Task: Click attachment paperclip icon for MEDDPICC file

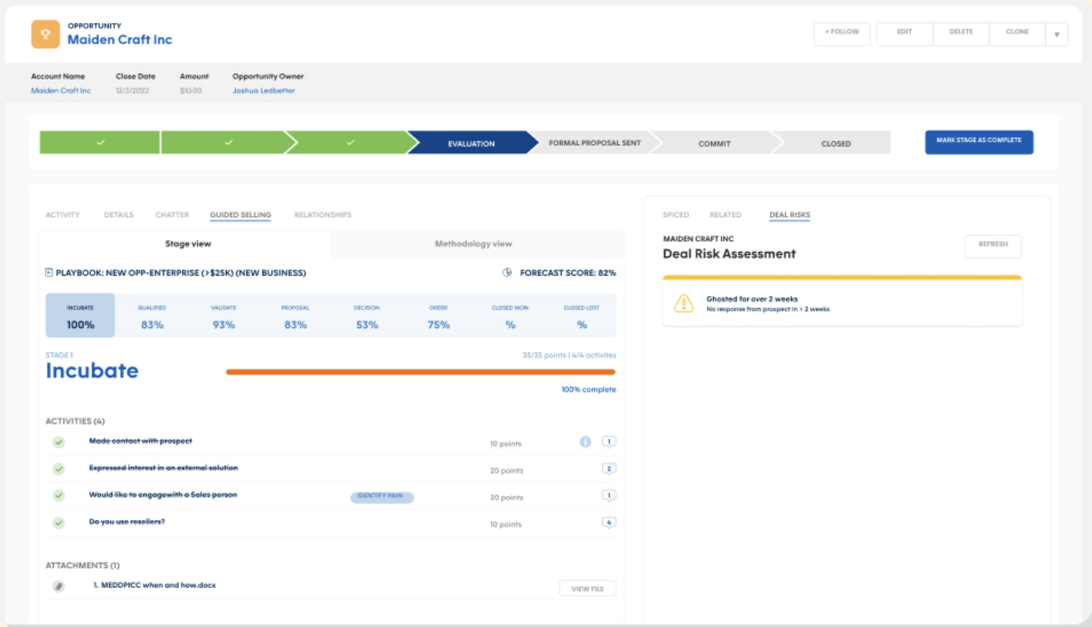Action: pos(59,586)
